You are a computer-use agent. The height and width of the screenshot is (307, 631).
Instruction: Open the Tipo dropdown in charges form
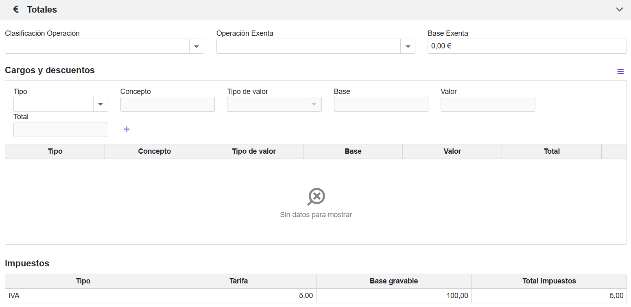(x=100, y=105)
